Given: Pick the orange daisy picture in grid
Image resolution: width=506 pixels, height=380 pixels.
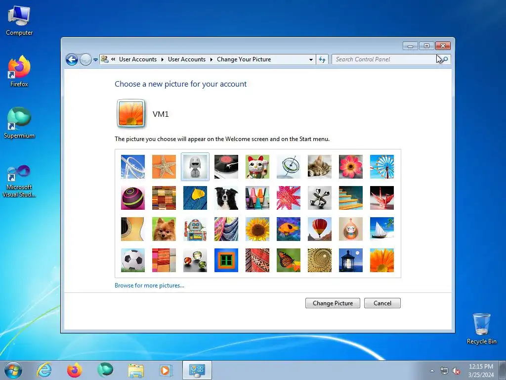Looking at the screenshot, I should coord(382,260).
